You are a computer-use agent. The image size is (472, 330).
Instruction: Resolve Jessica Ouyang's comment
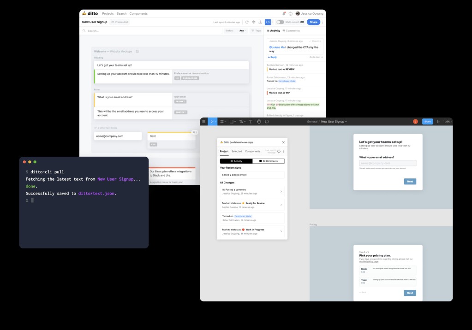pyautogui.click(x=315, y=41)
